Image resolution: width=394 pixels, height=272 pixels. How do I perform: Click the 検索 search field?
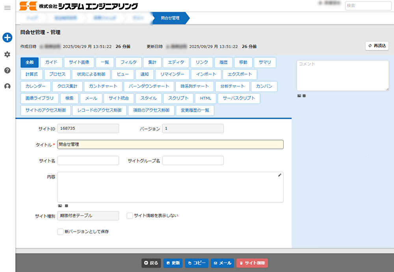pos(368,6)
